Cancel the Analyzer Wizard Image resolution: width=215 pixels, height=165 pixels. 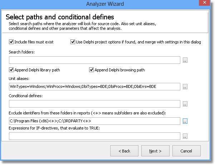(x=186, y=151)
